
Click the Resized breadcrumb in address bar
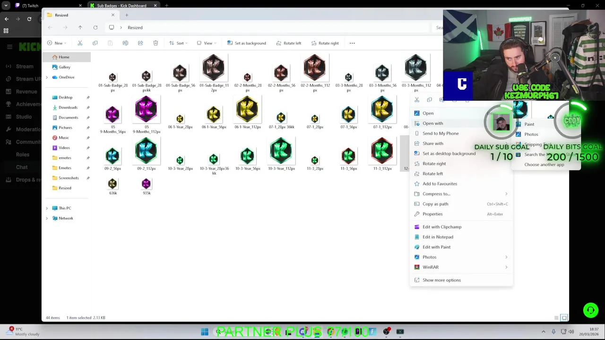tap(135, 27)
